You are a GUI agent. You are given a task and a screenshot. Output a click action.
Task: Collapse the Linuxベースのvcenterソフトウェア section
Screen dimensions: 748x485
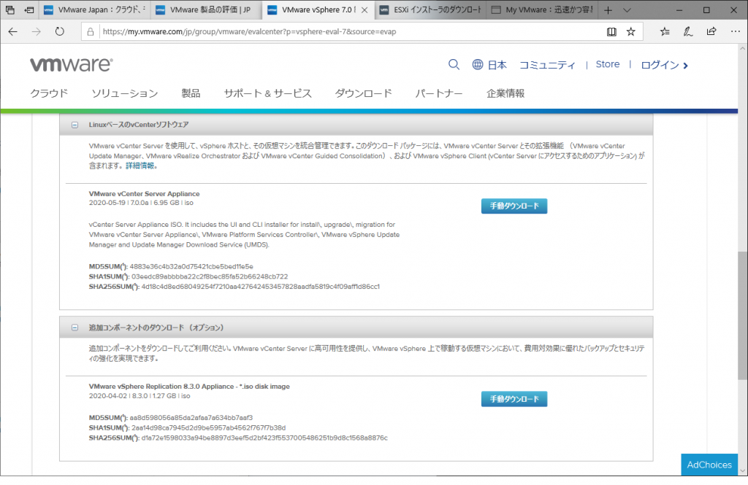75,125
